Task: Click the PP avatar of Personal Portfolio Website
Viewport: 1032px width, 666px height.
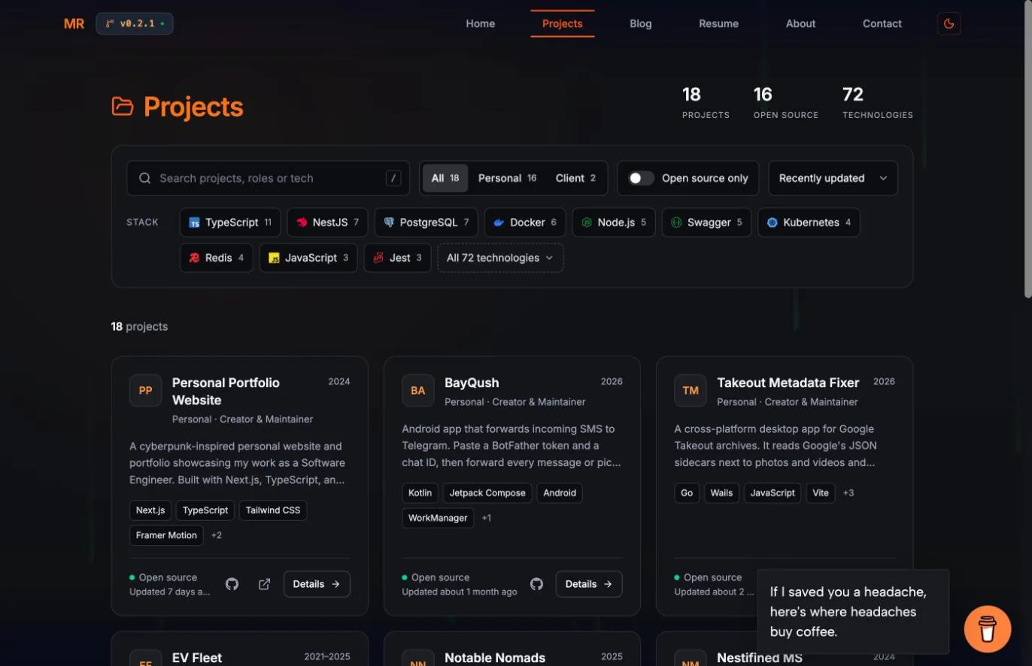Action: coord(145,390)
